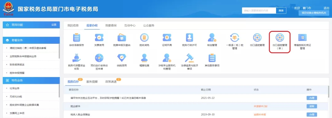Open the 证明开具 icon
Image resolution: width=332 pixels, height=118 pixels.
pos(167,38)
